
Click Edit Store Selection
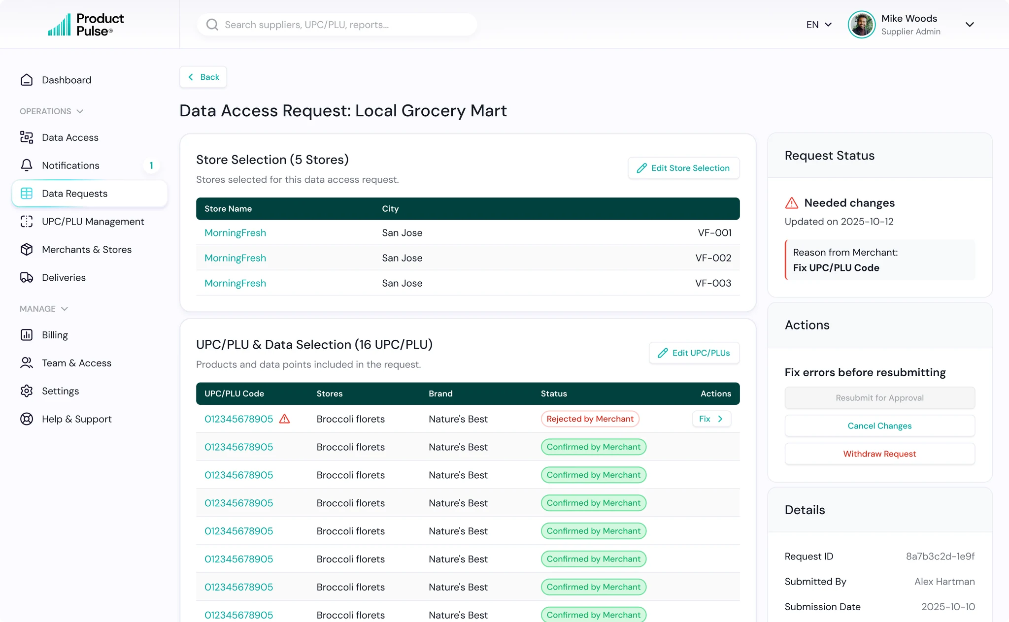(x=683, y=168)
